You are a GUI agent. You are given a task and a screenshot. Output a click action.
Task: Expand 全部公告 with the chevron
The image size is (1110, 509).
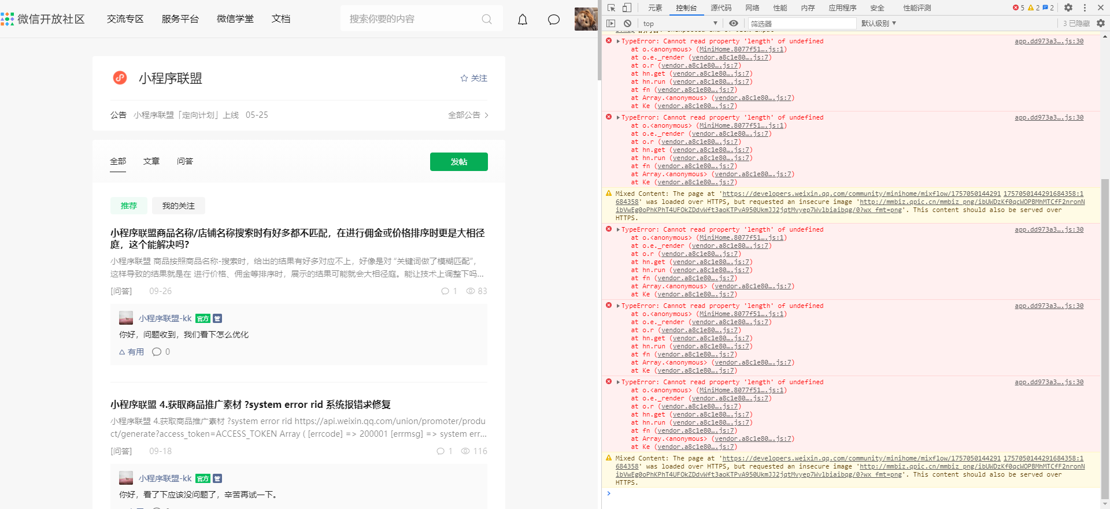(468, 115)
